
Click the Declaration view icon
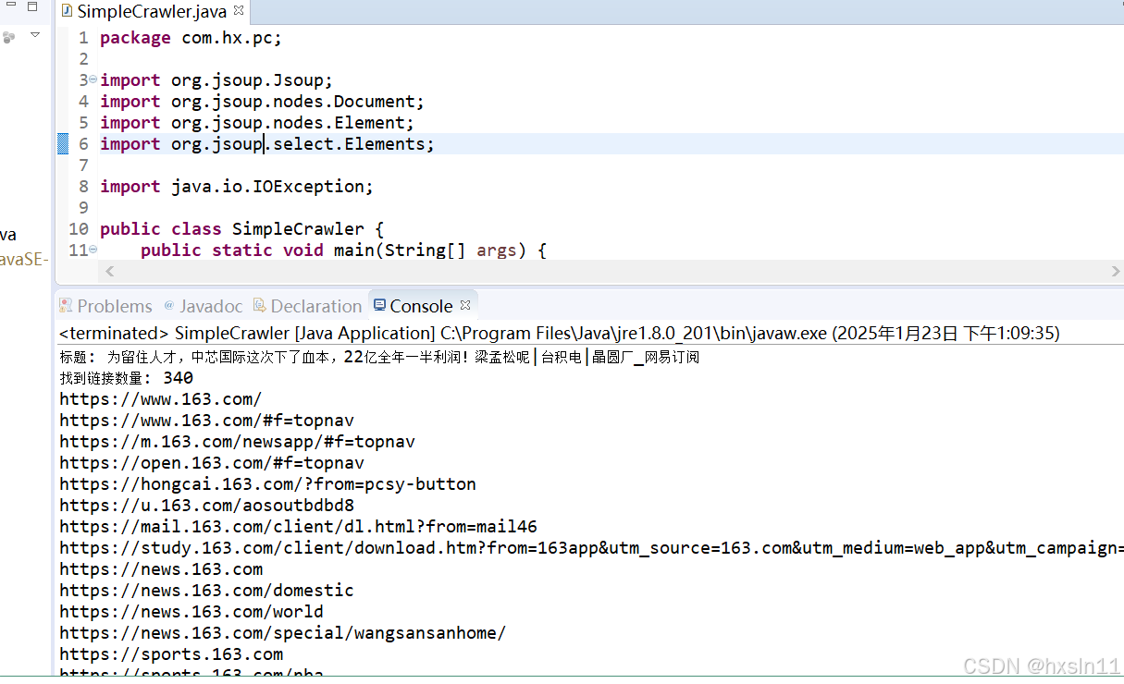click(x=262, y=305)
